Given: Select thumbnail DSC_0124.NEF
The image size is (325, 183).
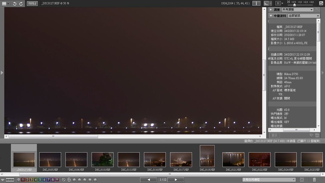Looking at the screenshot, I should coord(286,159).
